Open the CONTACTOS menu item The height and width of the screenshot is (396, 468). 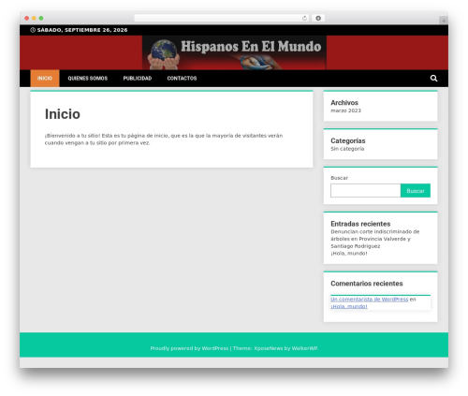(x=182, y=79)
